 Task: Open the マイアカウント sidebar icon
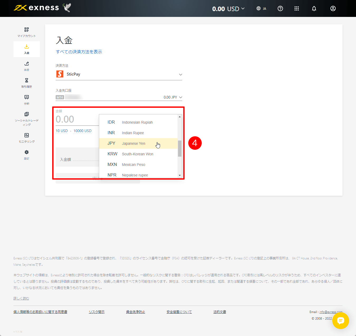26,32
